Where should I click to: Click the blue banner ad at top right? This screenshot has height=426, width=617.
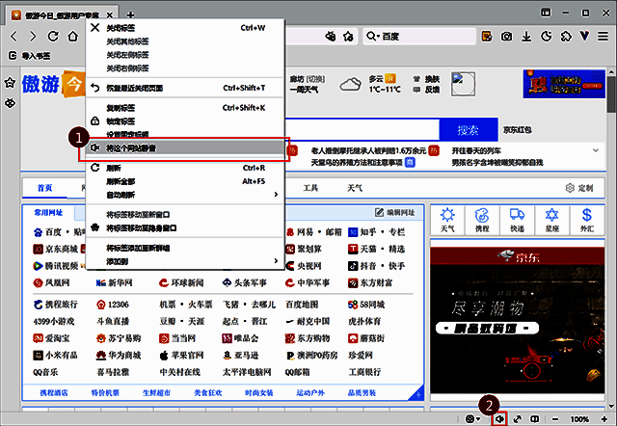563,84
